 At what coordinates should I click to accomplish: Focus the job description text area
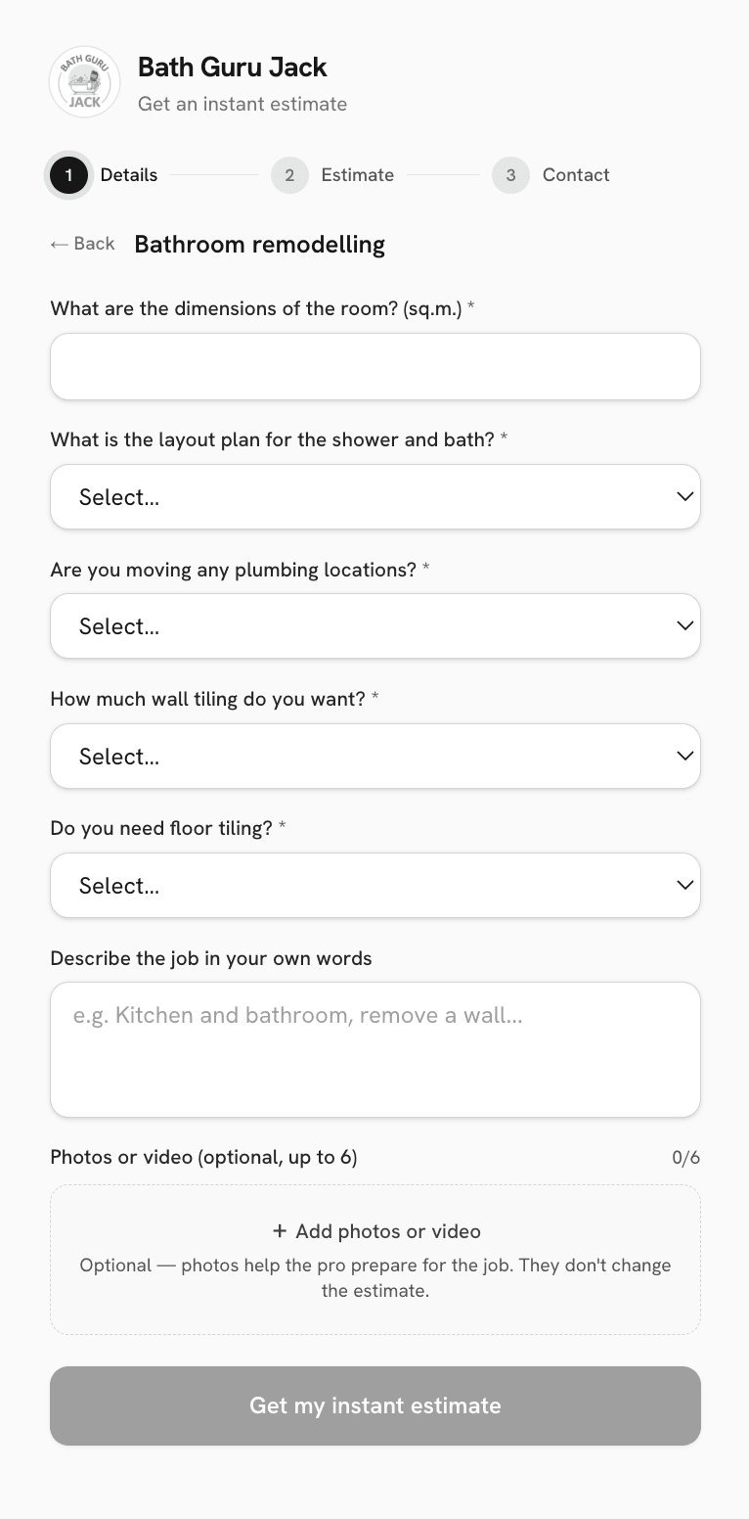[x=375, y=1049]
